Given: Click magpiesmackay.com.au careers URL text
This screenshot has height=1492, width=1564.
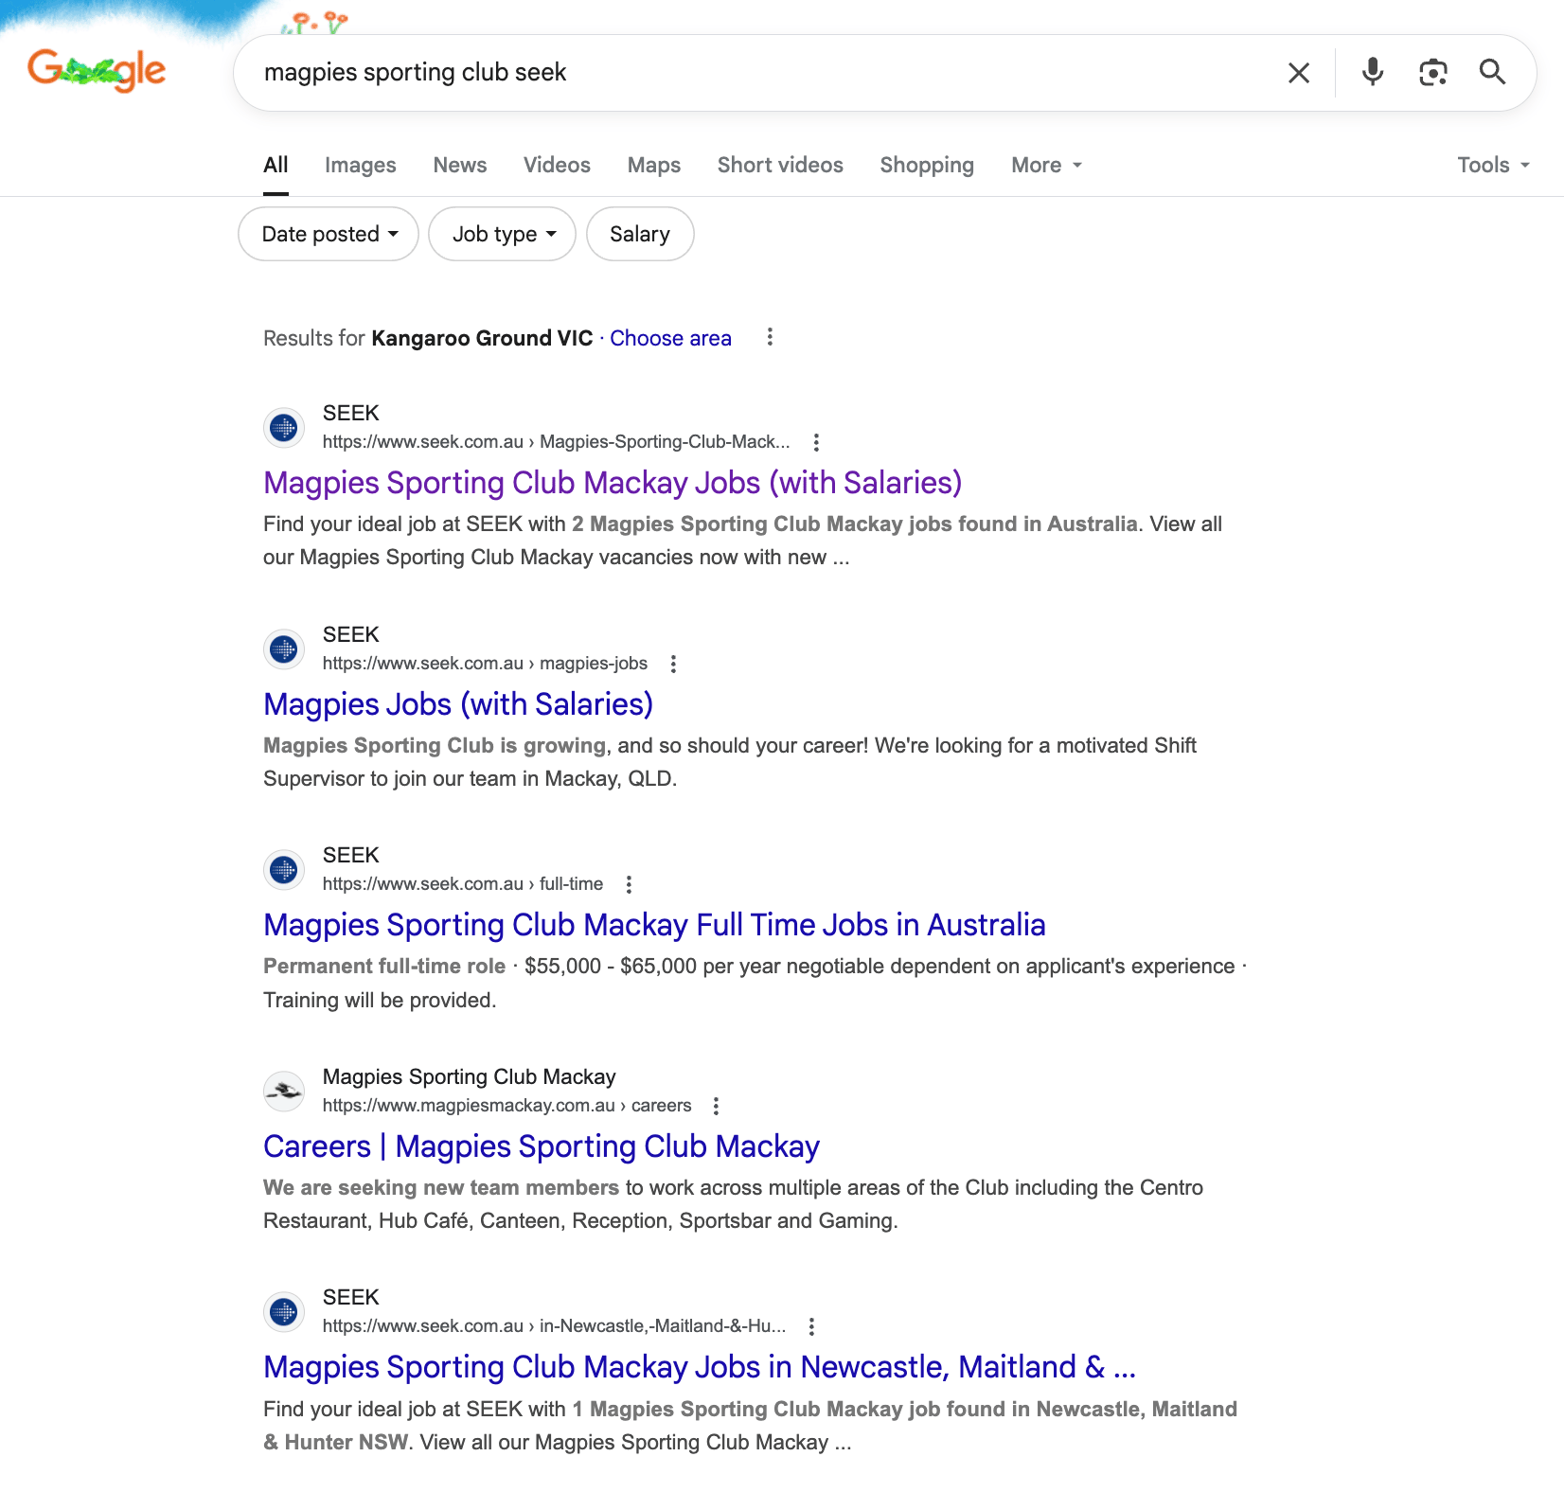Looking at the screenshot, I should point(507,1106).
